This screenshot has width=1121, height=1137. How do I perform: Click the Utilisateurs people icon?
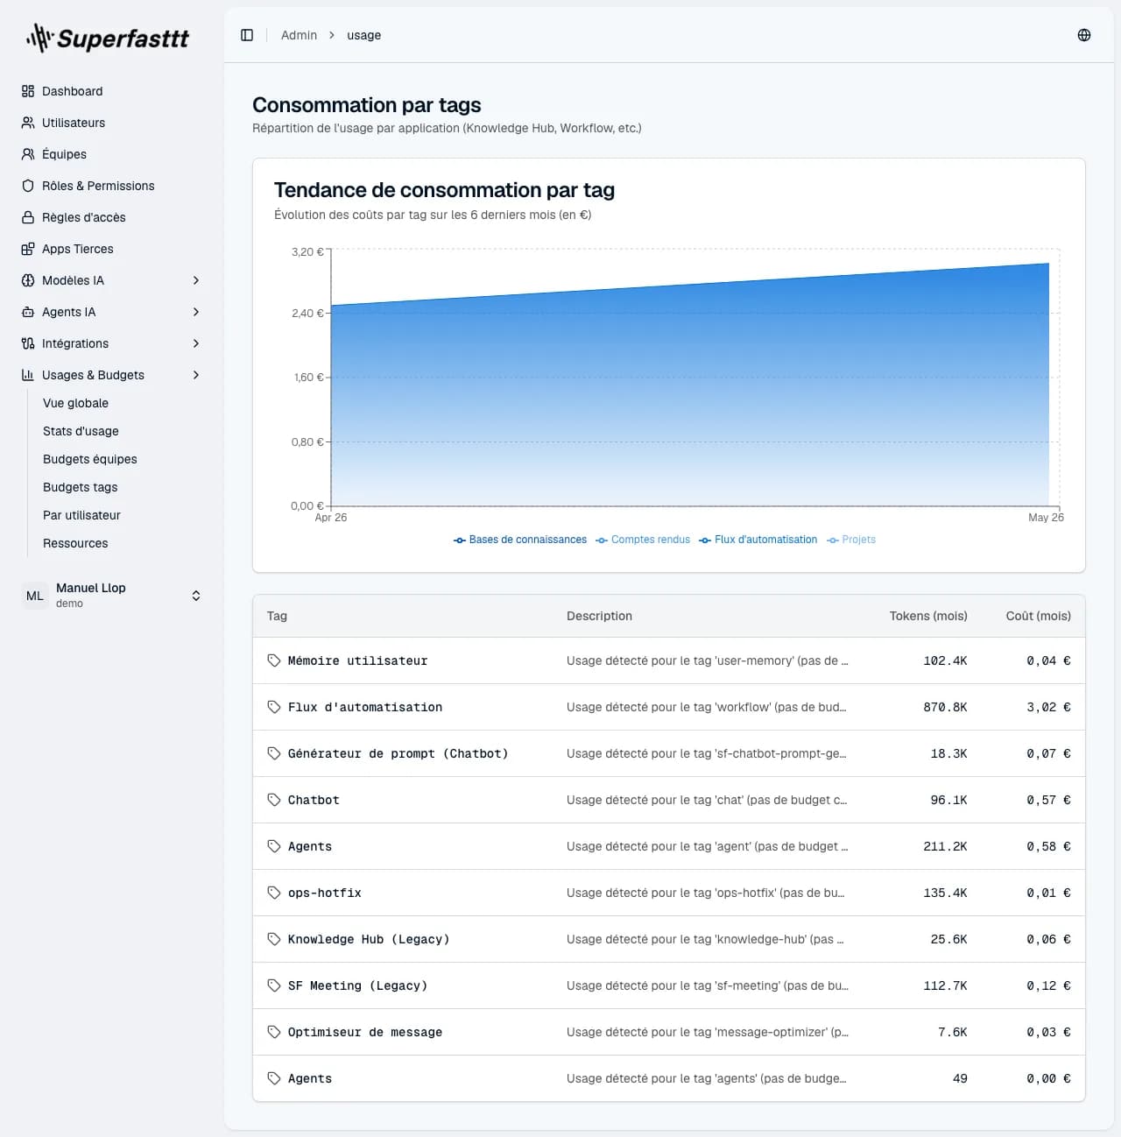pyautogui.click(x=28, y=123)
